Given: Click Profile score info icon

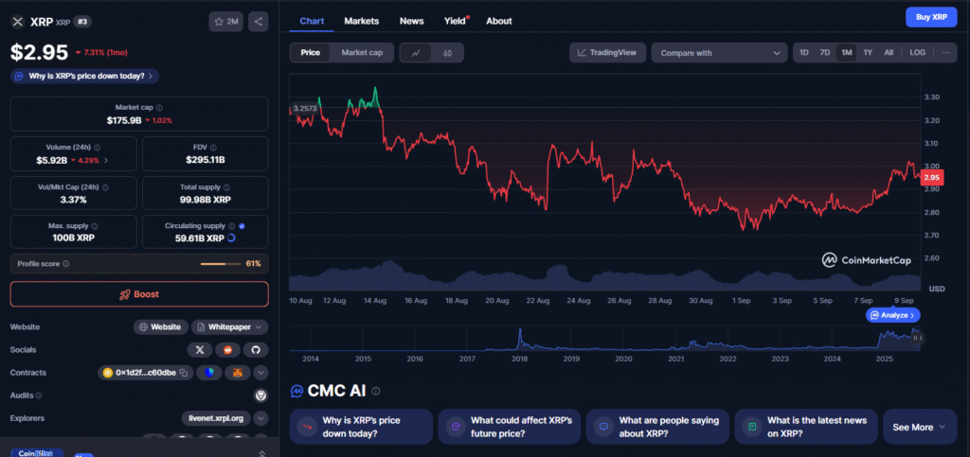Looking at the screenshot, I should click(66, 264).
